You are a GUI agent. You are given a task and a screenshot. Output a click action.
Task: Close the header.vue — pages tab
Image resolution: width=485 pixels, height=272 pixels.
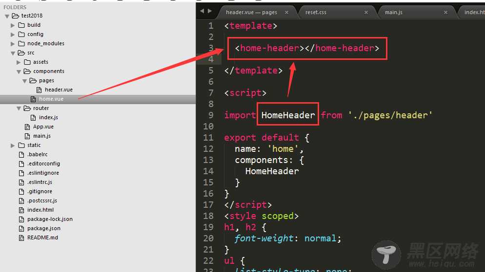click(x=287, y=12)
